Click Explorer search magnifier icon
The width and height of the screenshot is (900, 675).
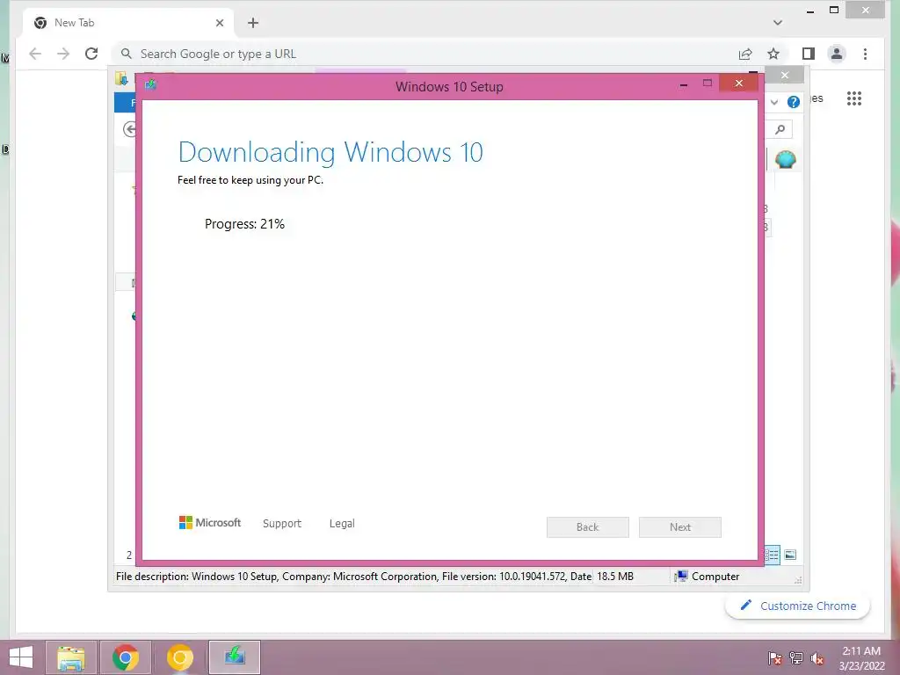tap(780, 129)
